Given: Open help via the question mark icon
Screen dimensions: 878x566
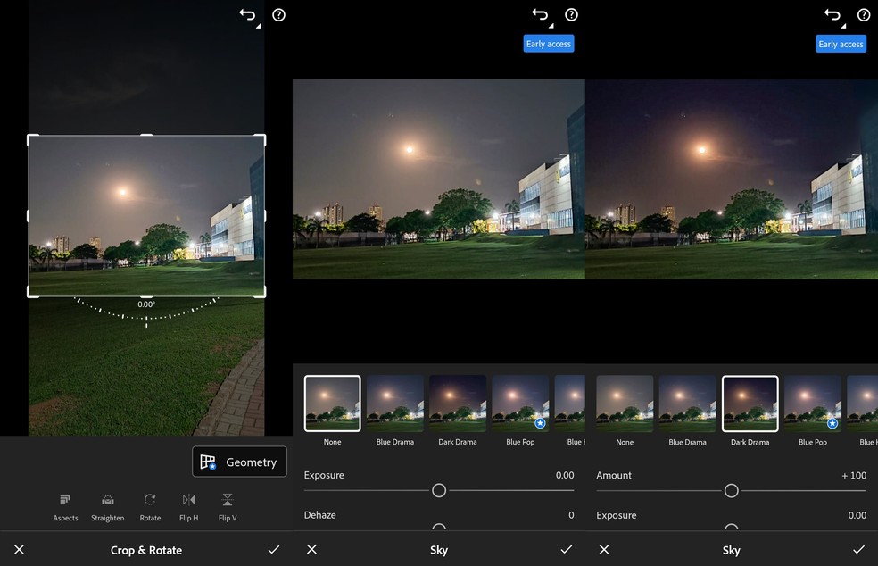Looking at the screenshot, I should (278, 14).
